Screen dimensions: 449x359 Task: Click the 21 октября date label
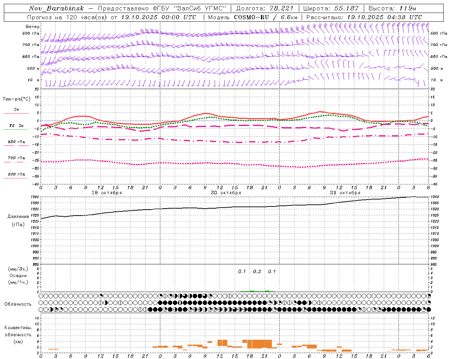[x=345, y=193]
